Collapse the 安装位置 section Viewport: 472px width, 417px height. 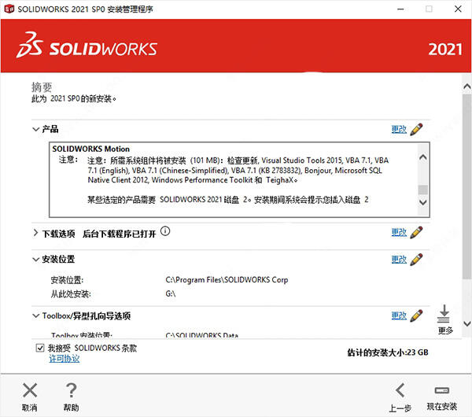pos(36,260)
